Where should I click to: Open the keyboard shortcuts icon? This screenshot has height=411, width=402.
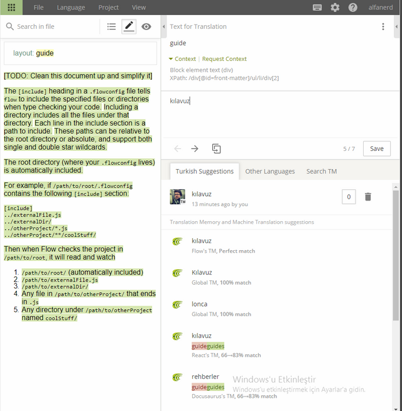click(317, 8)
